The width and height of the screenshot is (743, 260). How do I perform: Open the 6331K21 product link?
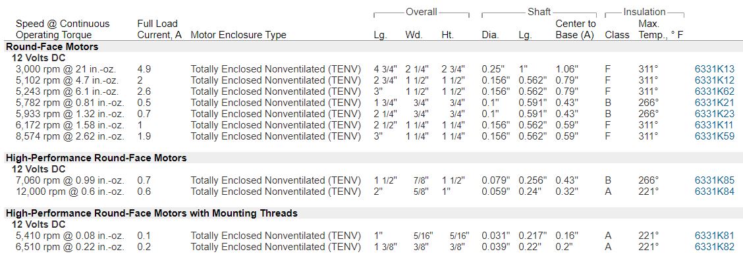[x=714, y=103]
